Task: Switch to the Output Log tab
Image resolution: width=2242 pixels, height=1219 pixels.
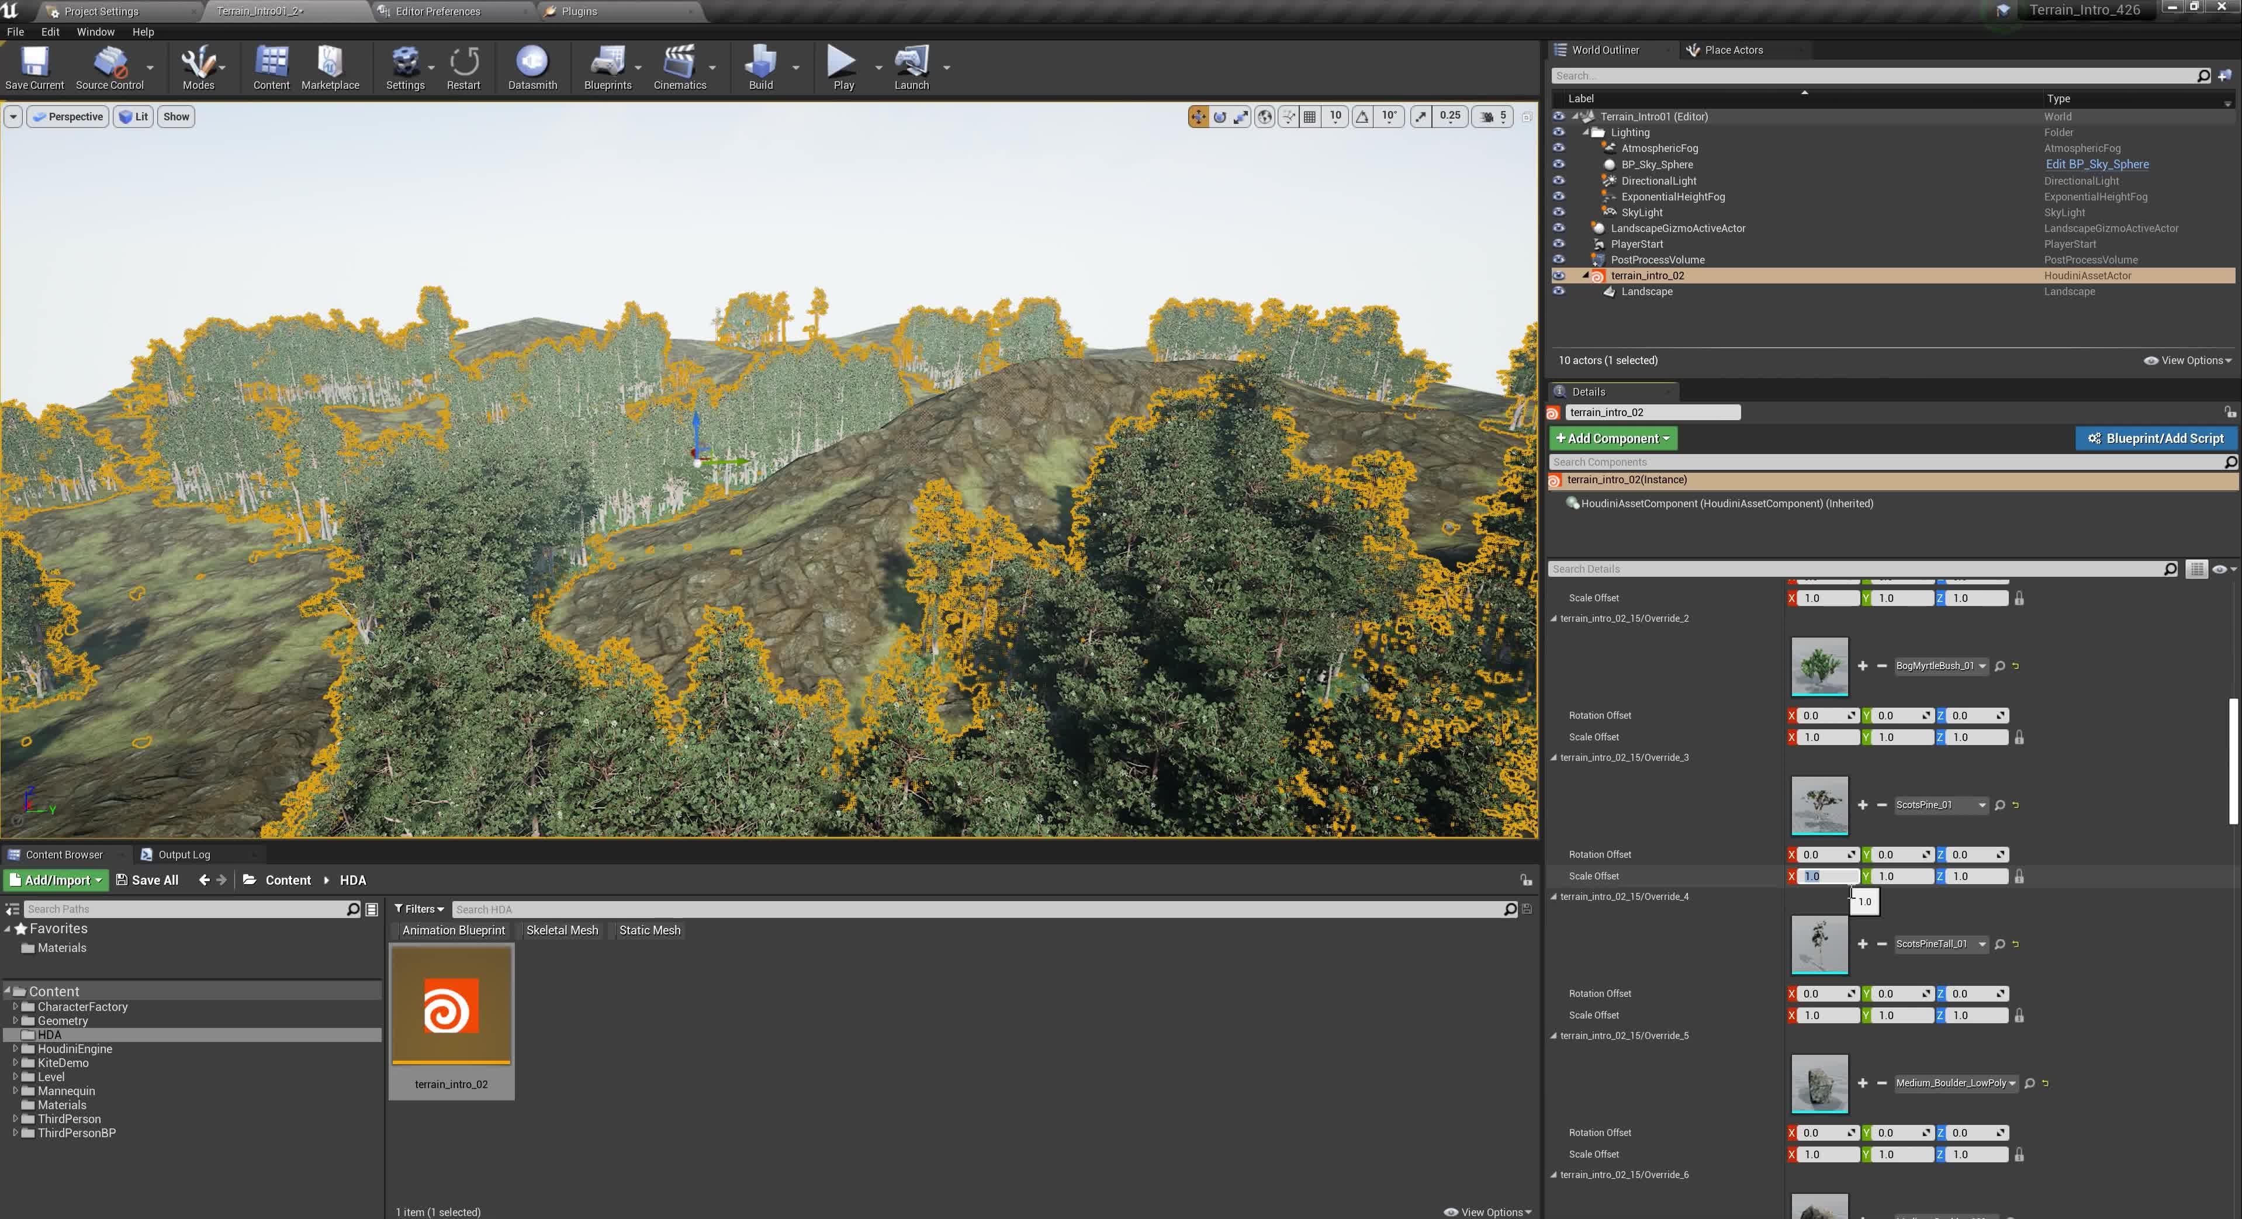Action: tap(183, 854)
